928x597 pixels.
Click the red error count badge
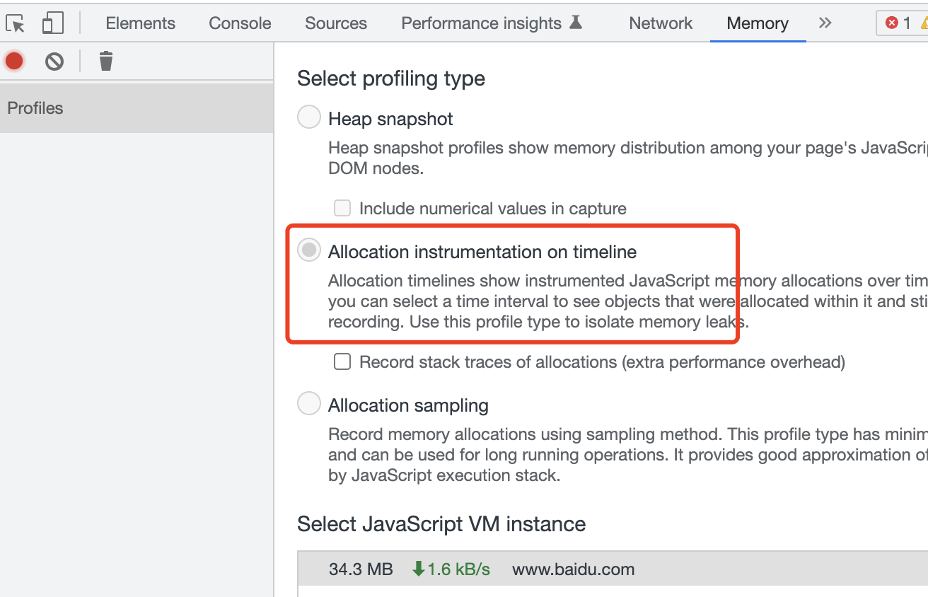click(899, 23)
